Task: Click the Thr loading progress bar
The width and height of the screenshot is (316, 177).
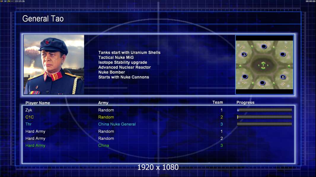Action: (264, 124)
